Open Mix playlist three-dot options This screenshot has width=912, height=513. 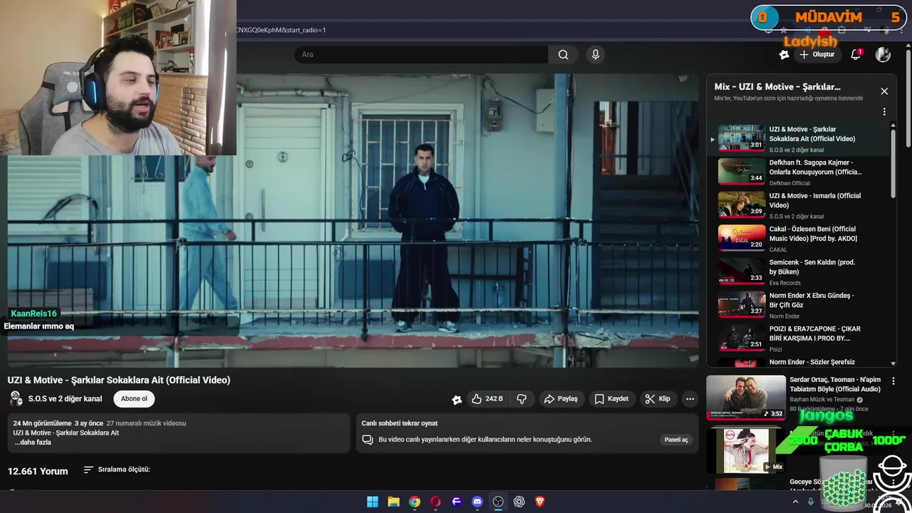coord(884,112)
